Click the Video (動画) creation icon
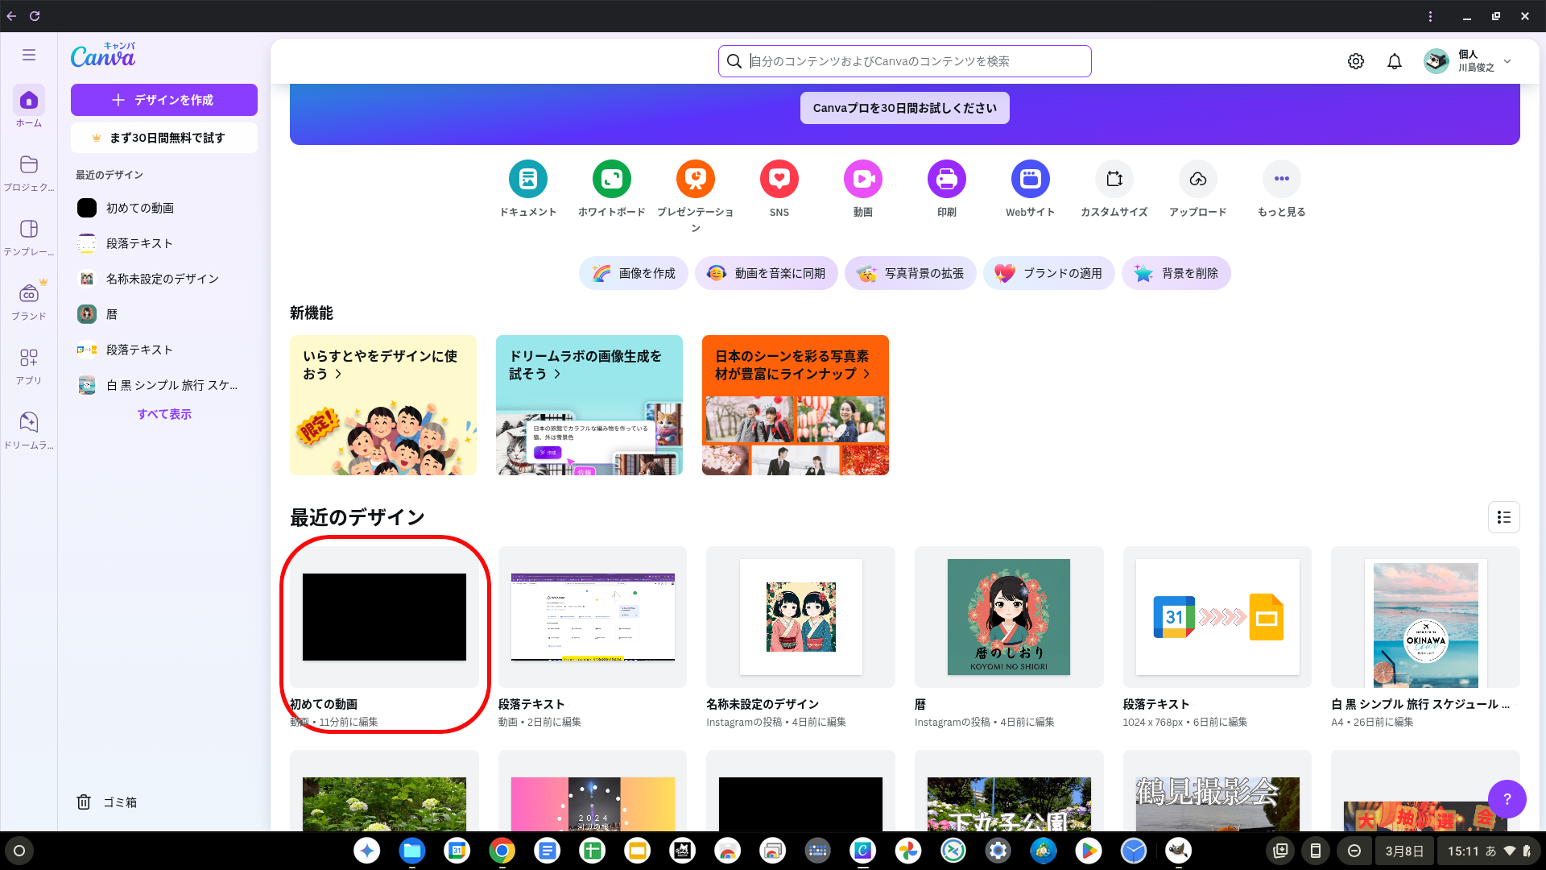This screenshot has width=1546, height=870. [862, 179]
